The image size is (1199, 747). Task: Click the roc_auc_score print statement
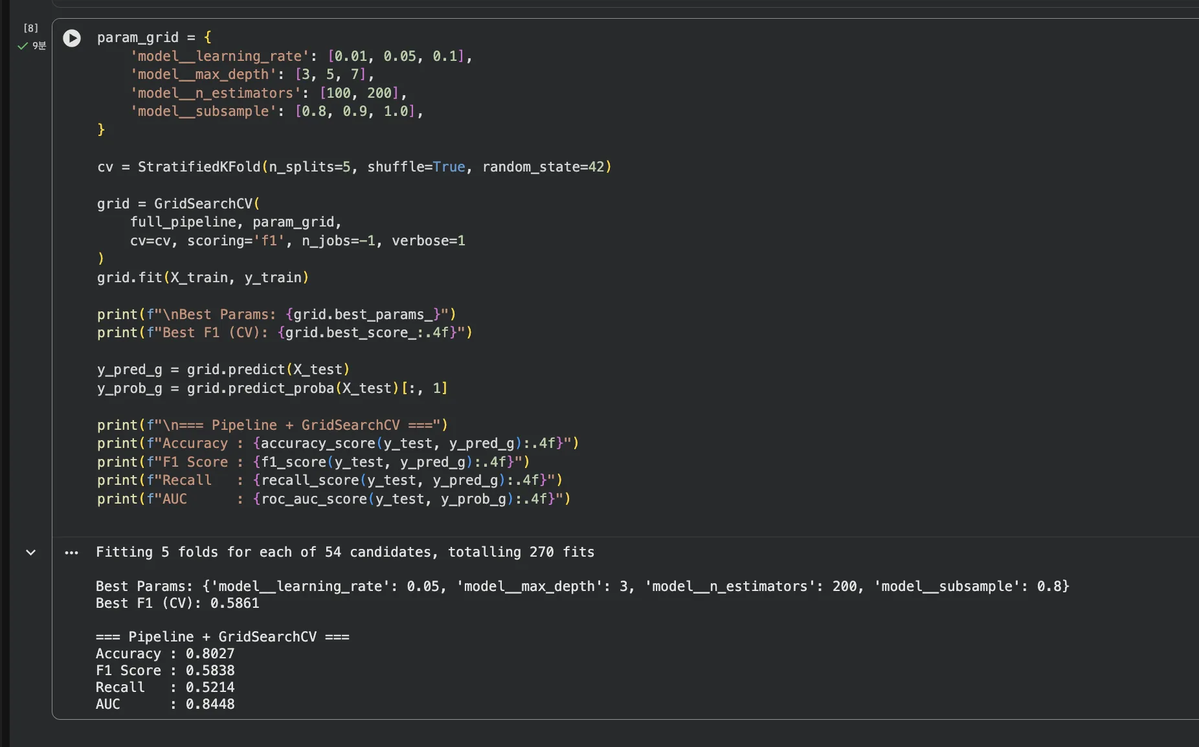point(333,499)
